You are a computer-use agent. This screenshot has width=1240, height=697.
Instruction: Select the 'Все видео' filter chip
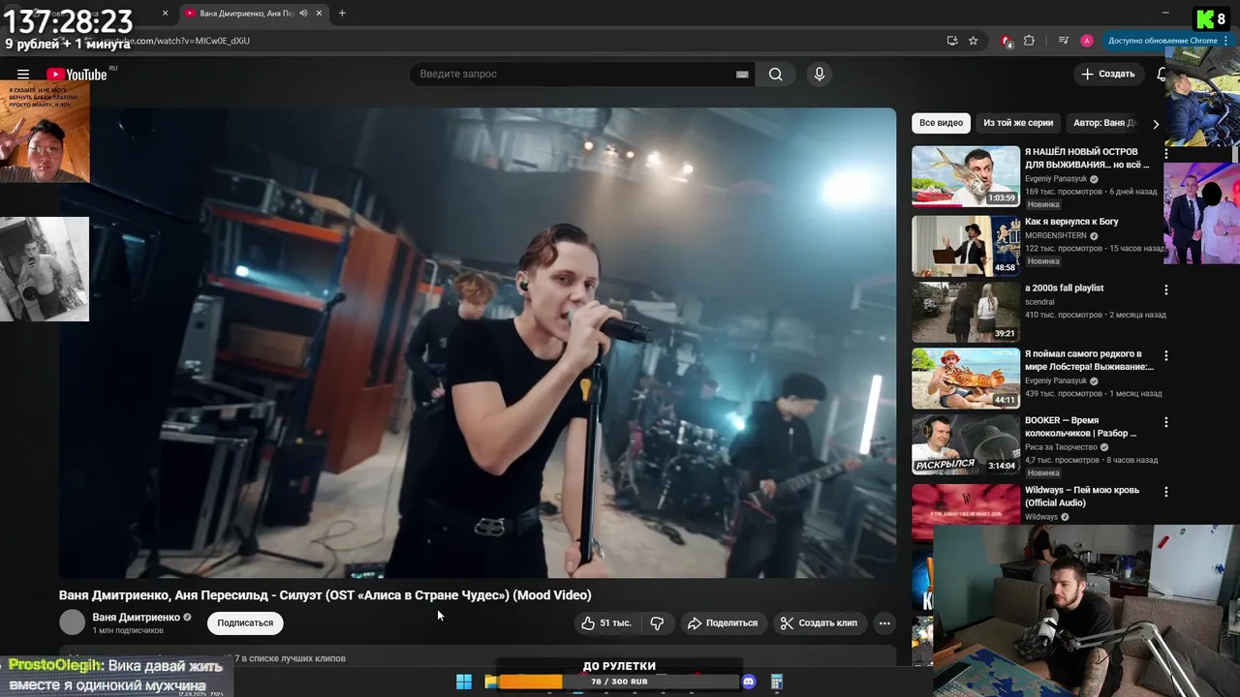coord(941,123)
